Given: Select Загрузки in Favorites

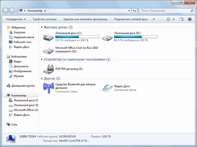Looking at the screenshot, I should pos(19,32).
